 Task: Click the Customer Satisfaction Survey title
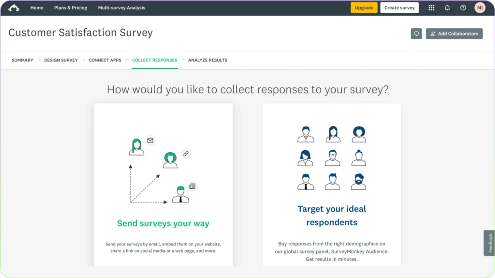[81, 33]
